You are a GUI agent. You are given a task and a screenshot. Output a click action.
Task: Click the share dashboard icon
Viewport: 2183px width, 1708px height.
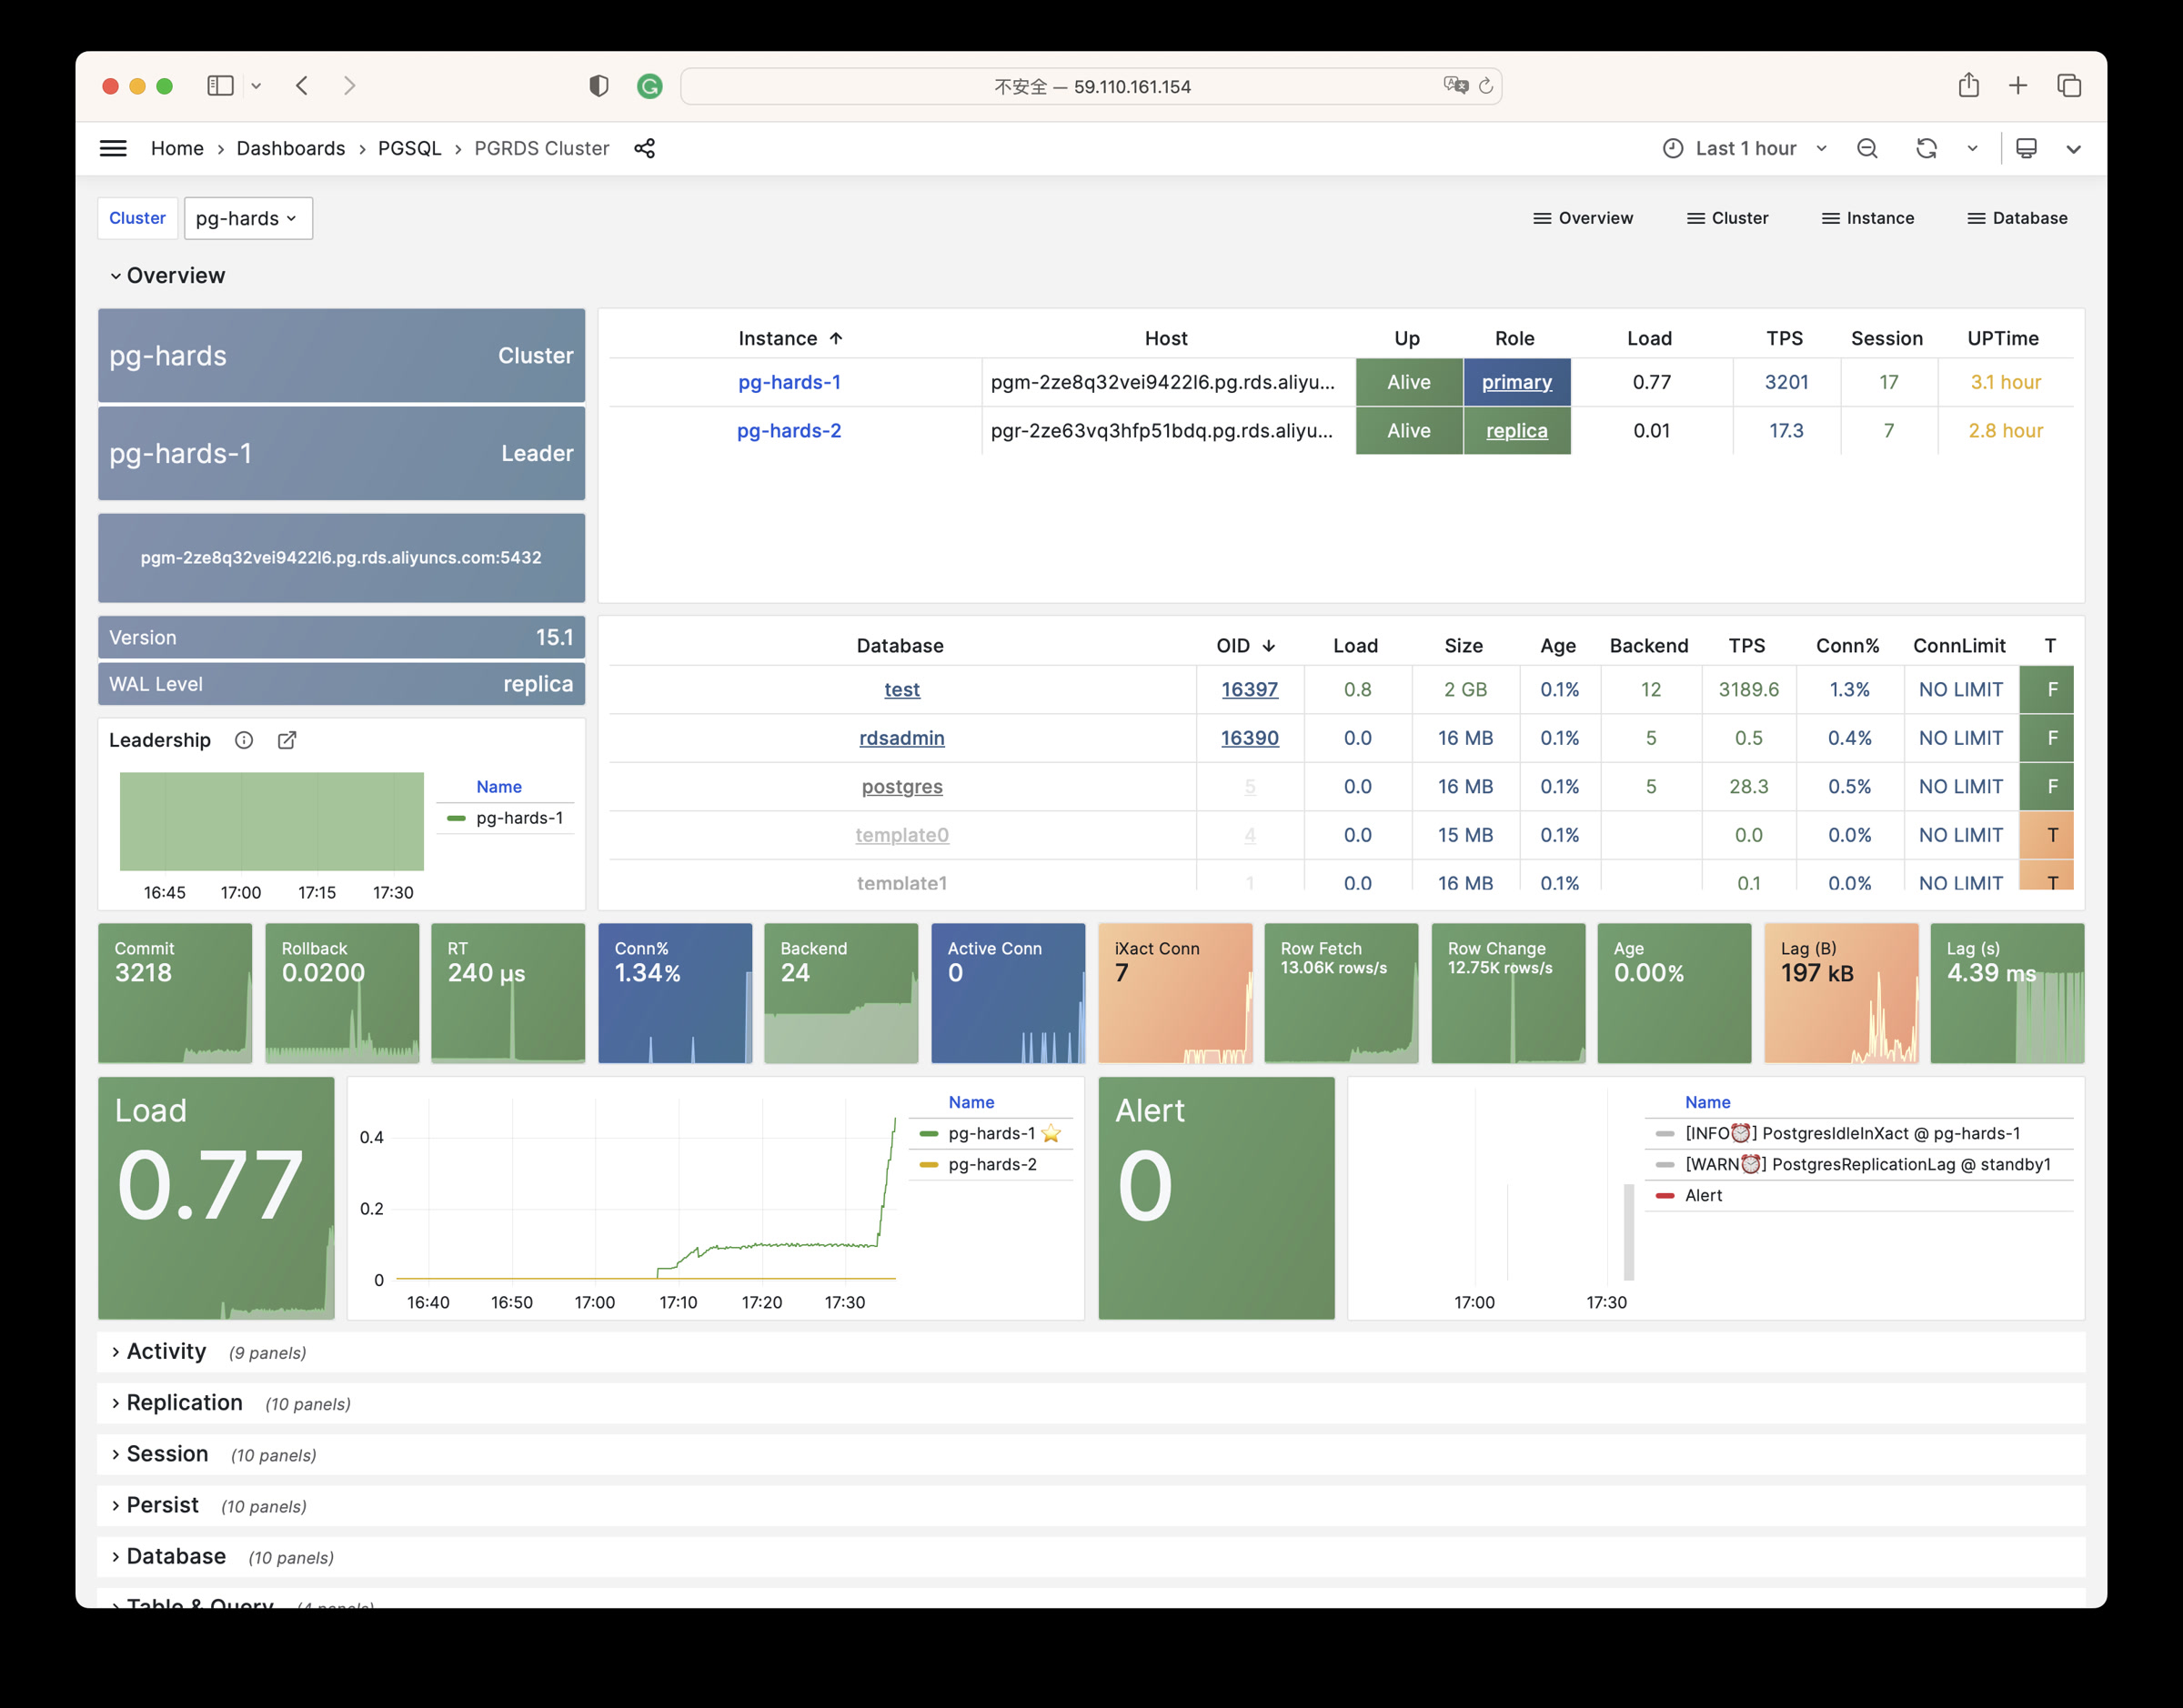[x=645, y=148]
